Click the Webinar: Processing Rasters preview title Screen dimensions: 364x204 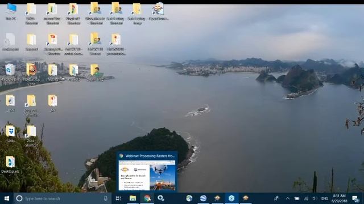pyautogui.click(x=150, y=156)
